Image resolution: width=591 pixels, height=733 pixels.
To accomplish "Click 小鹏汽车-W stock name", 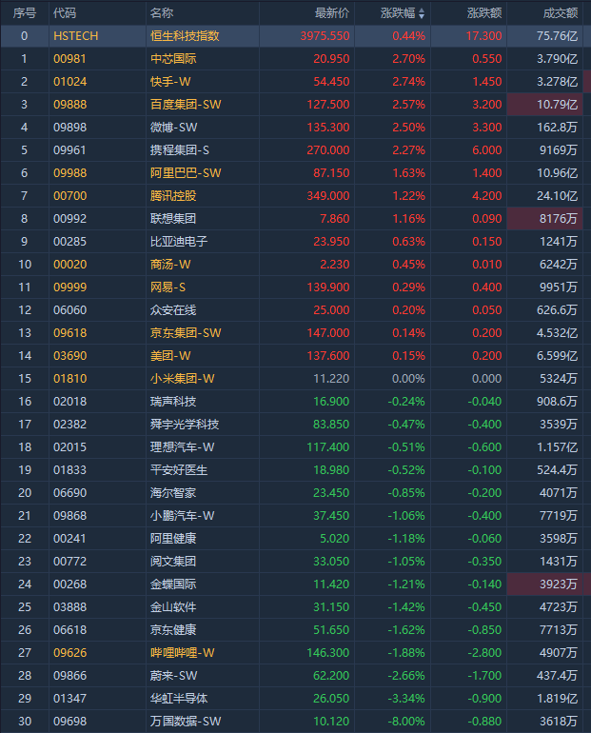I will point(182,516).
